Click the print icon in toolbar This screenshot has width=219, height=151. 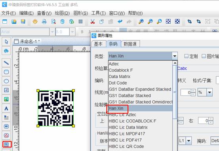44,22
